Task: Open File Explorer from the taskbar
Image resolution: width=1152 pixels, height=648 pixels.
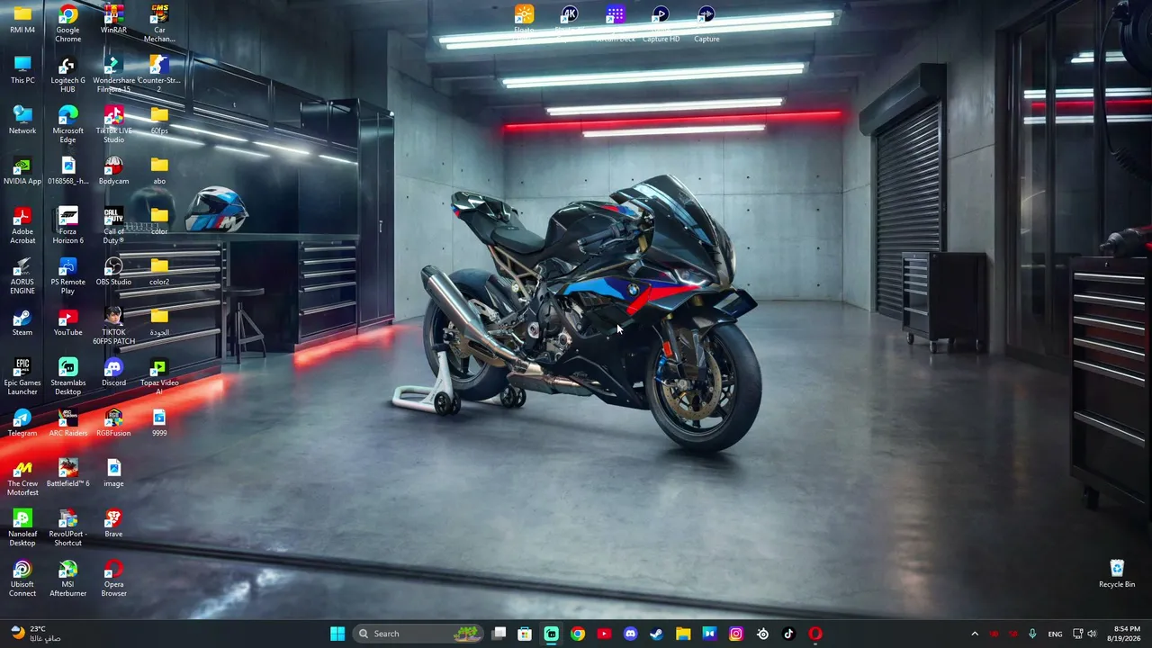Action: pos(683,634)
